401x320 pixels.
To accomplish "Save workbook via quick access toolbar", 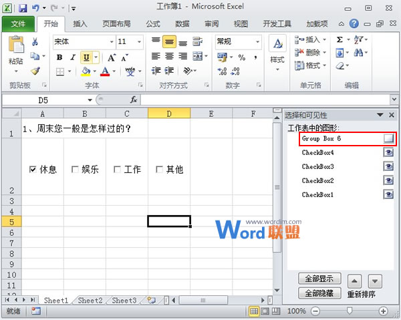I will click(x=22, y=8).
